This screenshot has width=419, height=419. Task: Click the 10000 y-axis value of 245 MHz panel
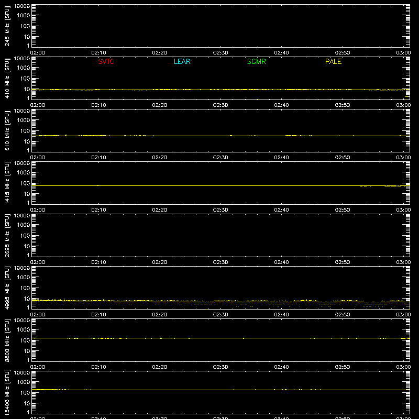(22, 6)
